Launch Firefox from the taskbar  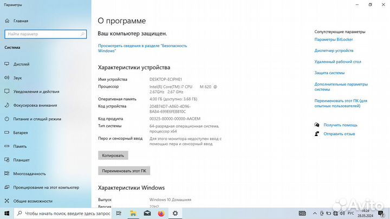(x=161, y=213)
